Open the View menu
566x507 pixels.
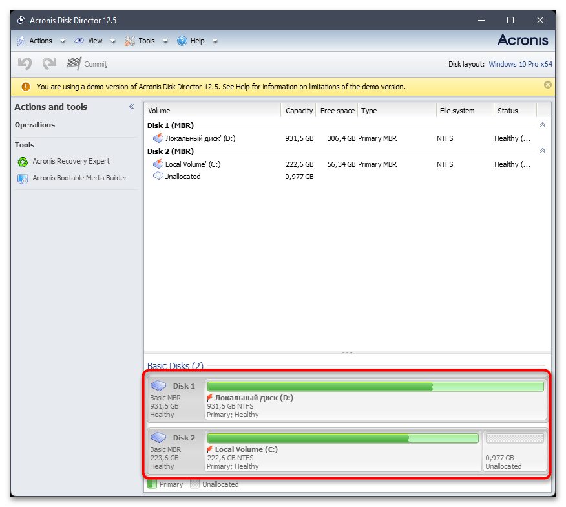pyautogui.click(x=94, y=41)
